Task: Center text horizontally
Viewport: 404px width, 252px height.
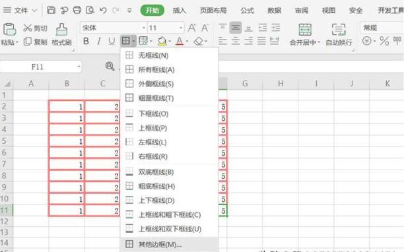Action: 236,41
